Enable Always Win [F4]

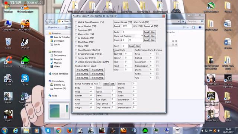tap(76, 34)
